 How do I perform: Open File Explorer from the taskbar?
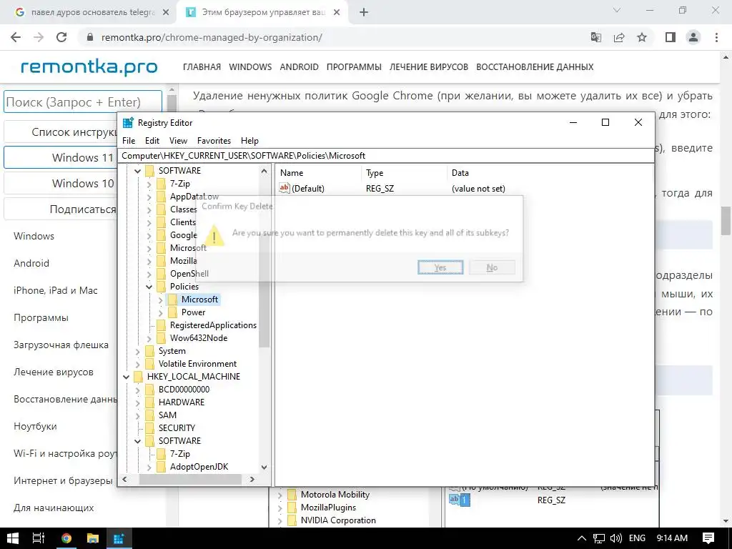click(x=92, y=538)
